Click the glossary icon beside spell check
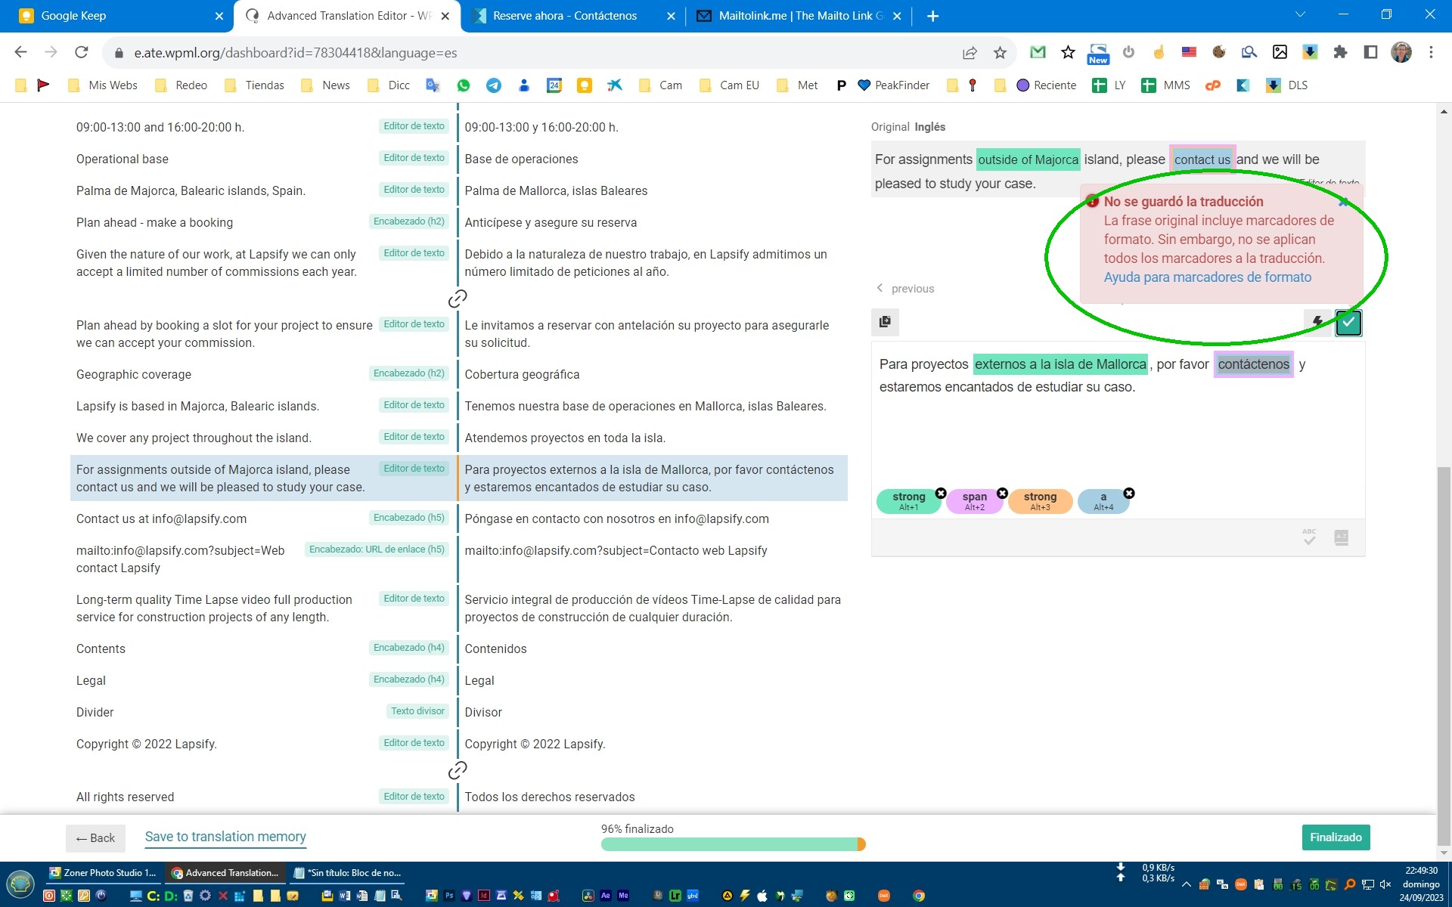The height and width of the screenshot is (907, 1452). [1342, 537]
